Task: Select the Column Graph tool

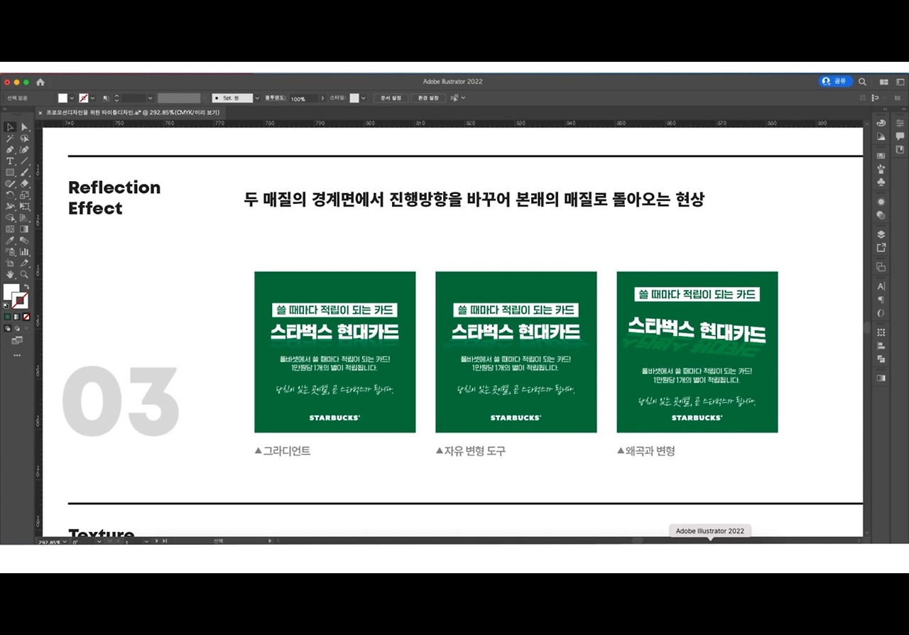Action: 24,252
